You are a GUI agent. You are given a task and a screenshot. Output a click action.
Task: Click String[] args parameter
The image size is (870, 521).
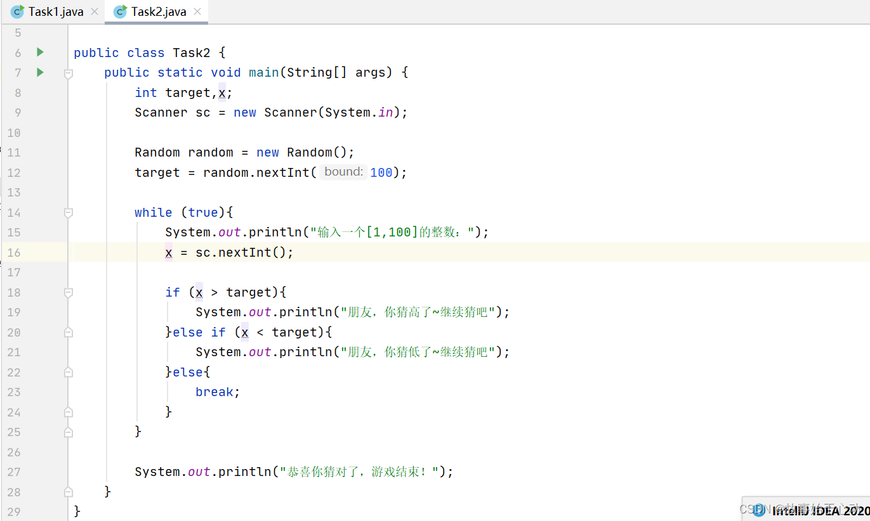[x=336, y=72]
